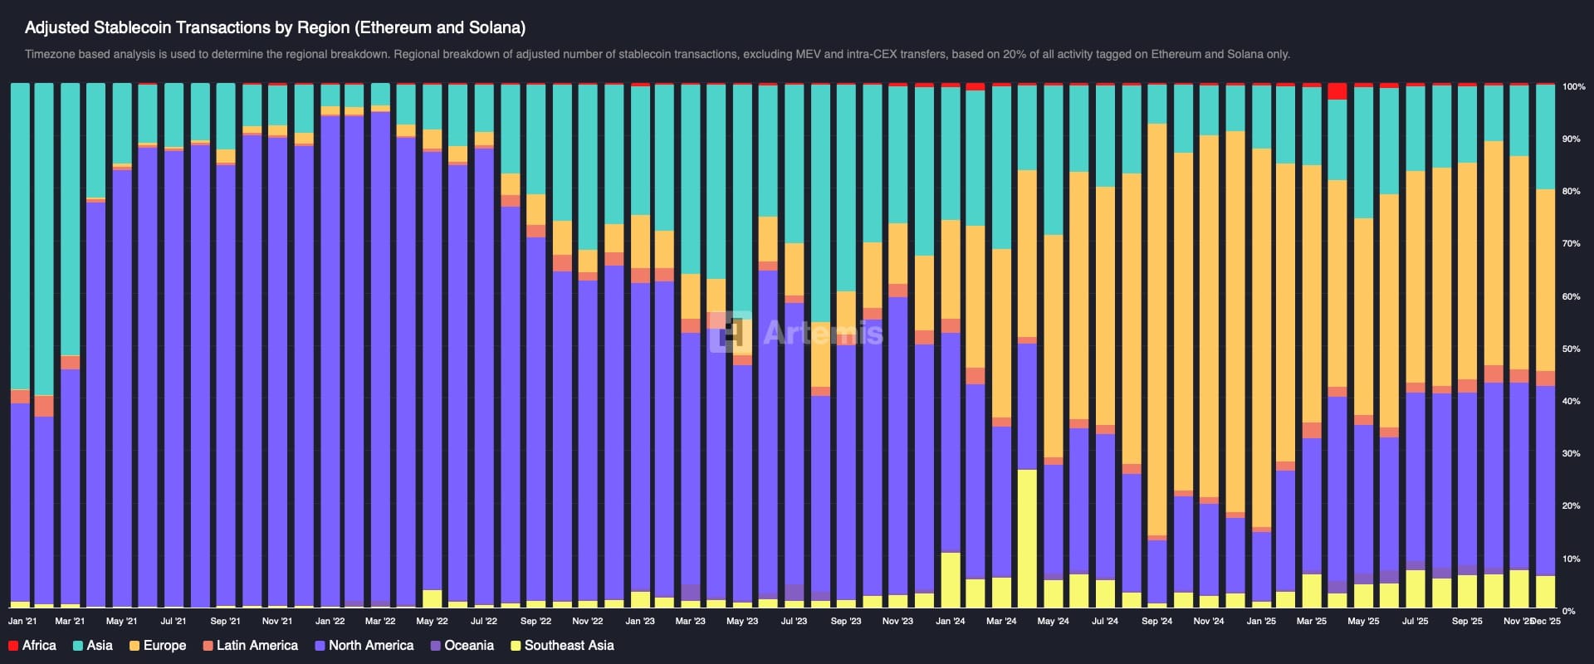The width and height of the screenshot is (1594, 664).
Task: Click the red Africa legend swatch
Action: click(12, 646)
